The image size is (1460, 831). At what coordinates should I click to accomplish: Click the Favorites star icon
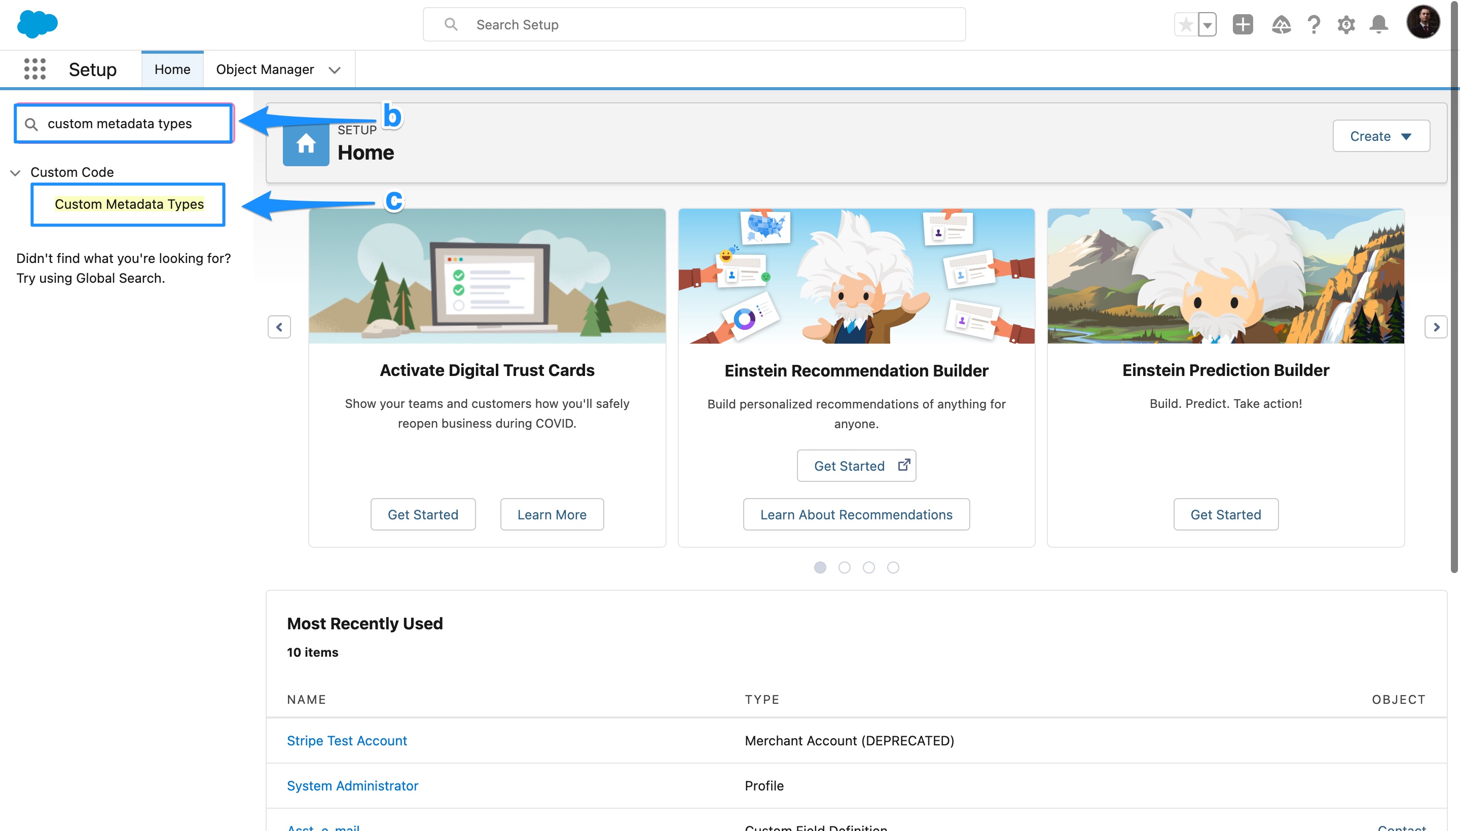pyautogui.click(x=1186, y=24)
